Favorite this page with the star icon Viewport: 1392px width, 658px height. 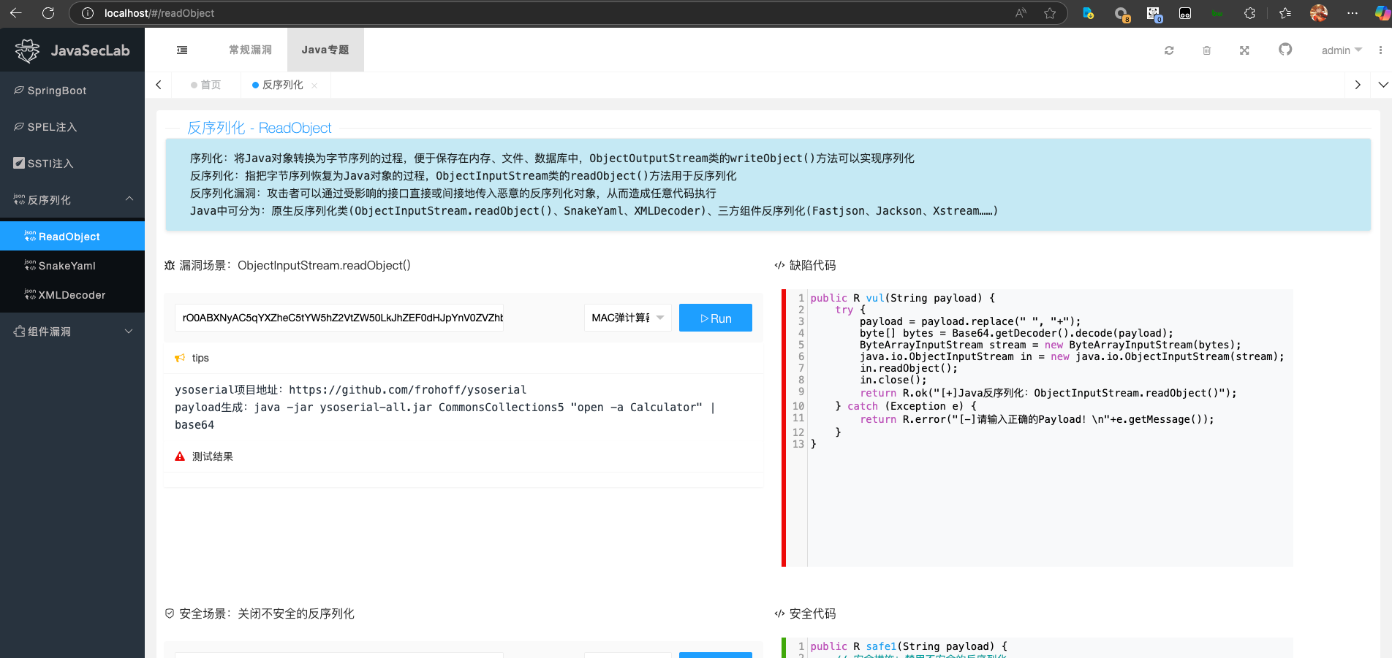(1050, 13)
